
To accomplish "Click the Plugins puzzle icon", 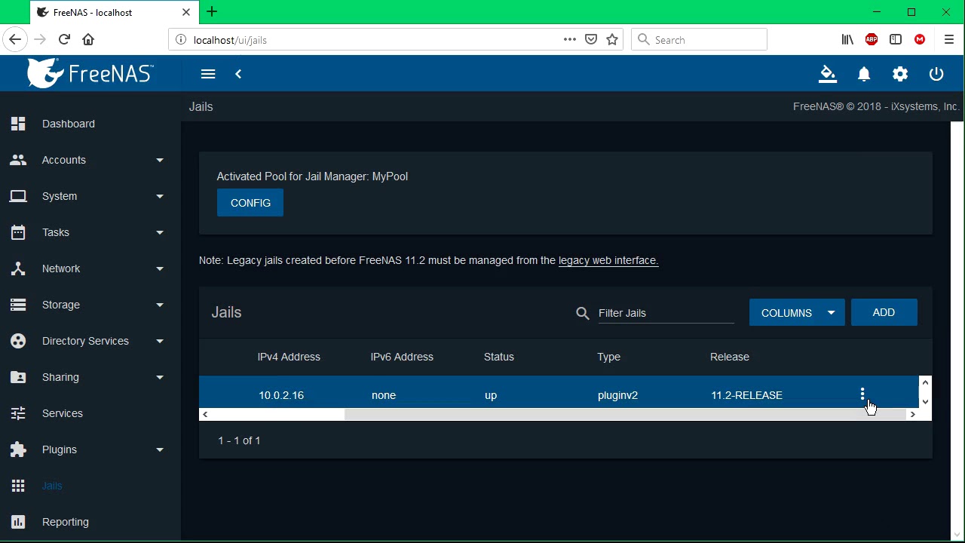I will (x=18, y=449).
